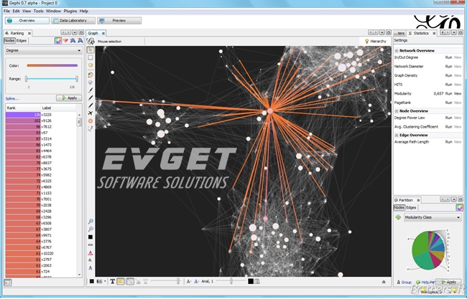Click the small up-arrow icon at graph bottom right

click(384, 282)
